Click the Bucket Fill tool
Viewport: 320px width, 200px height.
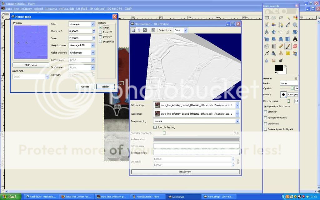tap(267, 46)
